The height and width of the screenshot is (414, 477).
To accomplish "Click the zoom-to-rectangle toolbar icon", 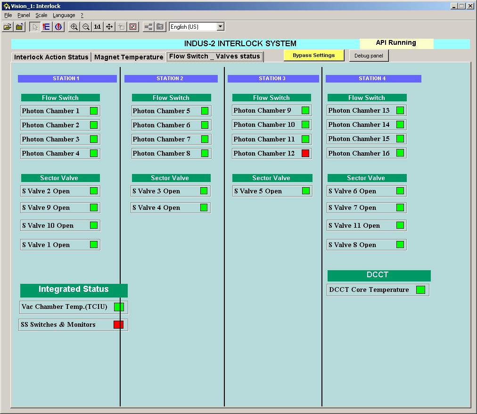I will [x=122, y=27].
